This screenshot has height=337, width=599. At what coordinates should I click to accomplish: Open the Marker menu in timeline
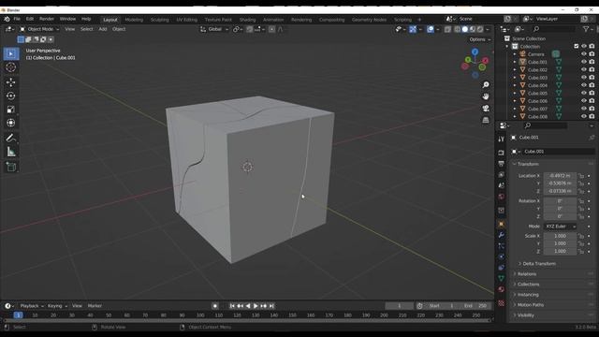tap(95, 306)
